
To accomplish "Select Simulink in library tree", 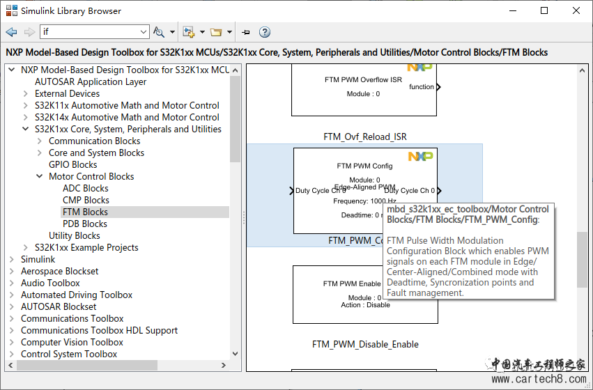I will [x=38, y=260].
